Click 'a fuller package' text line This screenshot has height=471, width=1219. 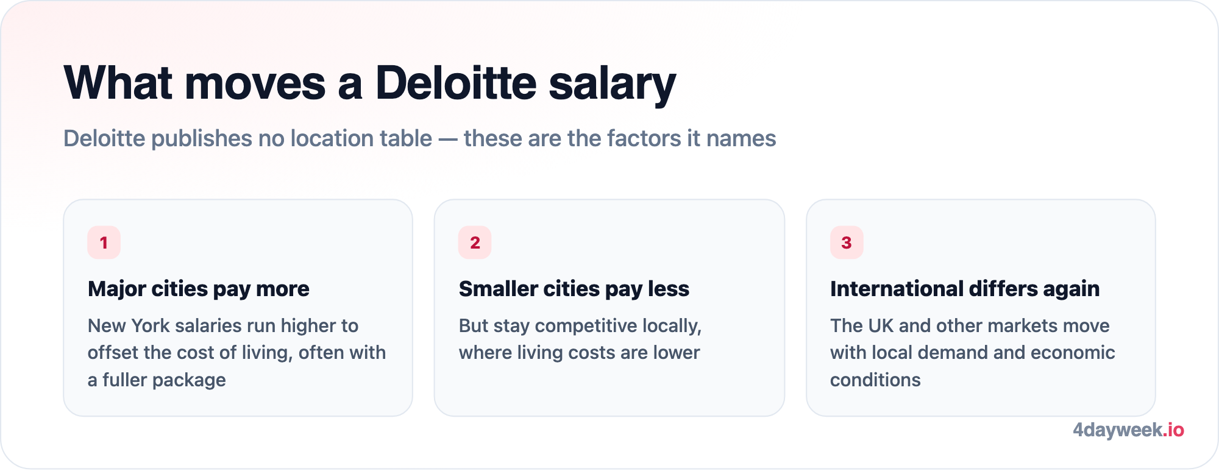[157, 380]
